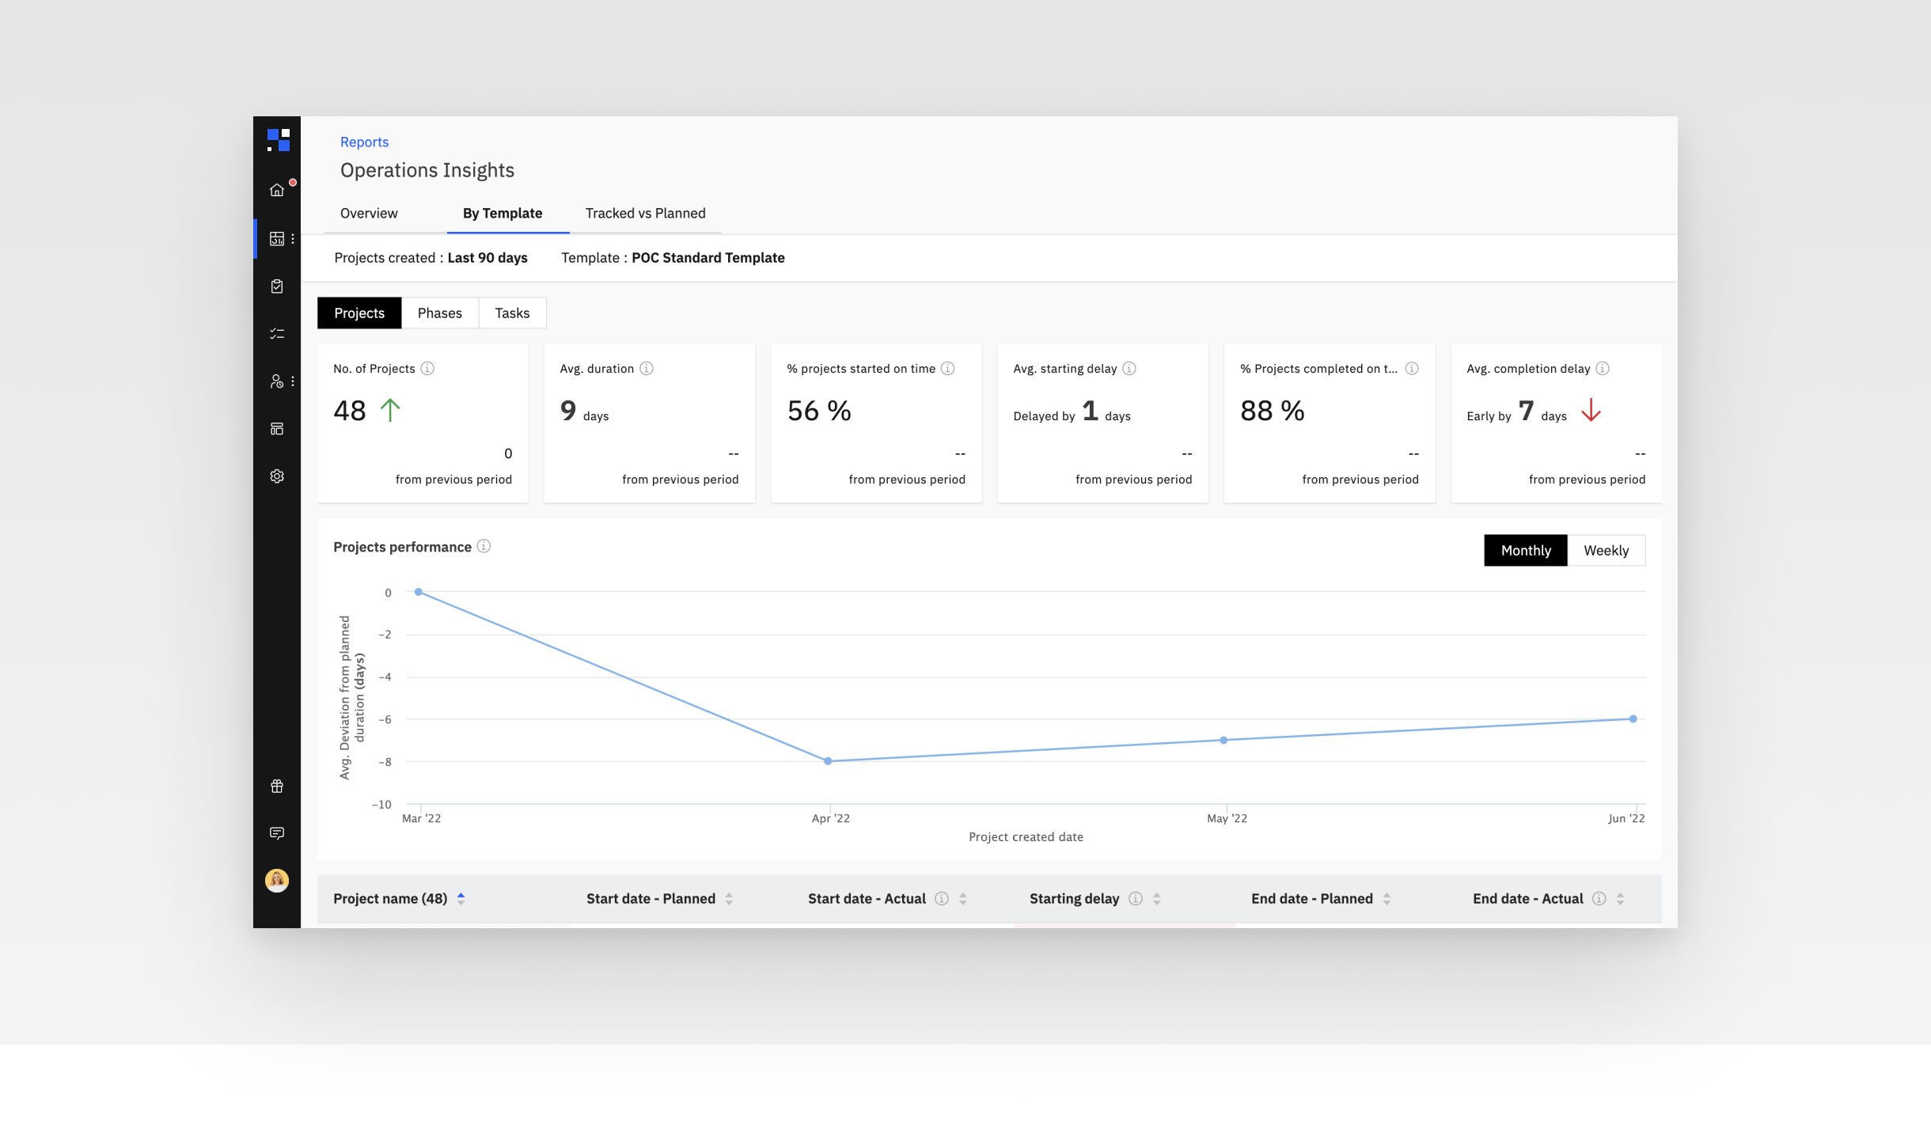Viewport: 1931px width, 1126px height.
Task: Open the chat messages sidebar icon
Action: [x=276, y=833]
